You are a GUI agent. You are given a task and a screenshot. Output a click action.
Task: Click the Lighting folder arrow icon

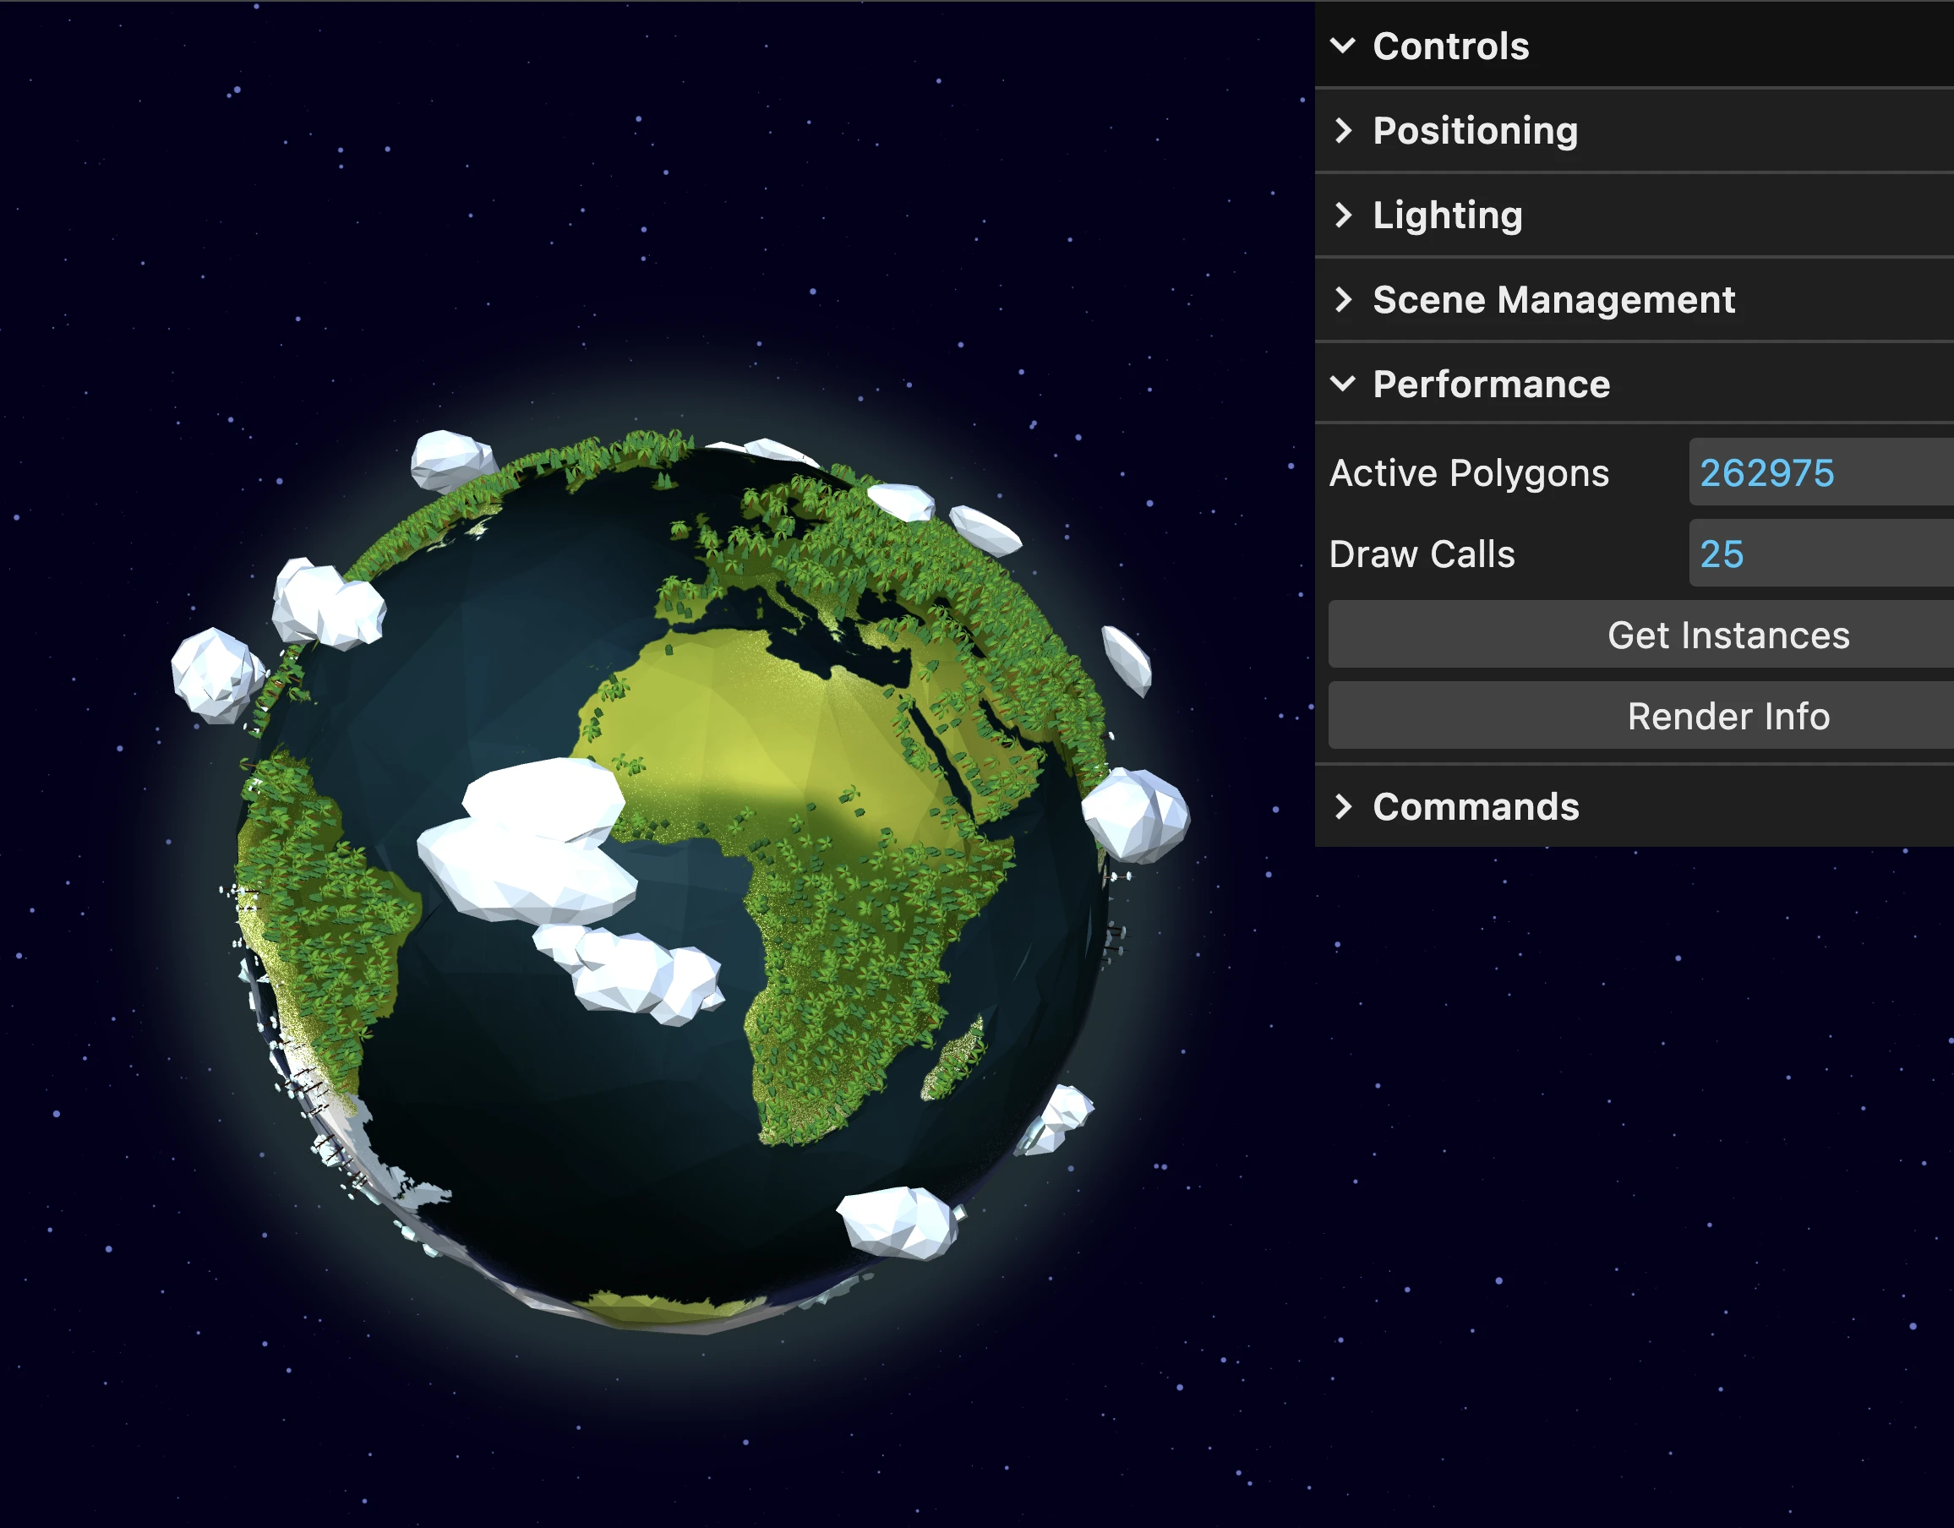pos(1343,215)
